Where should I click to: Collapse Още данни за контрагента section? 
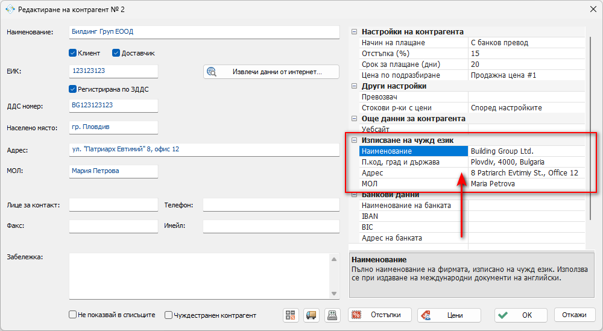click(x=354, y=119)
